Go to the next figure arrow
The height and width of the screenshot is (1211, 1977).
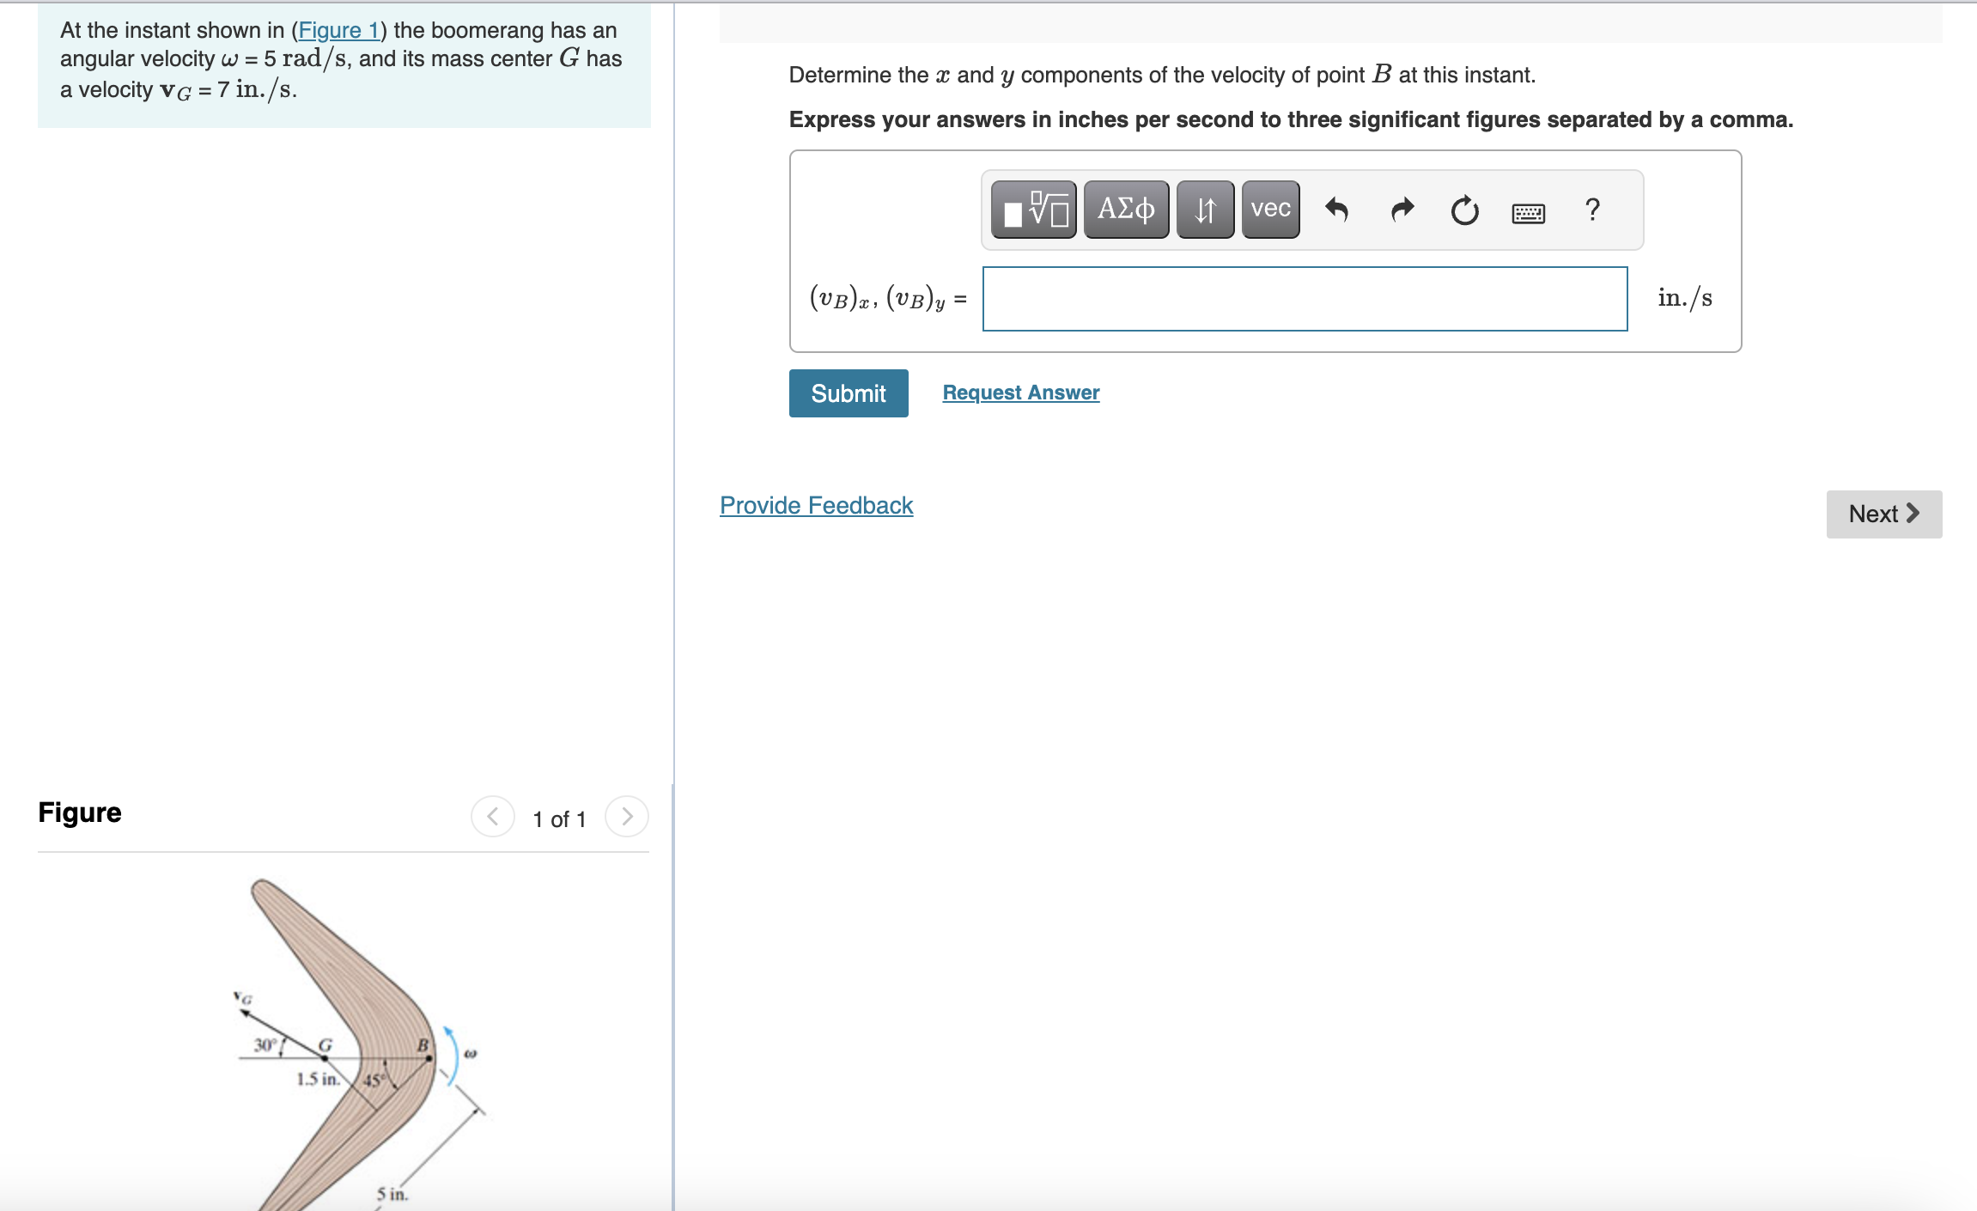[x=627, y=816]
